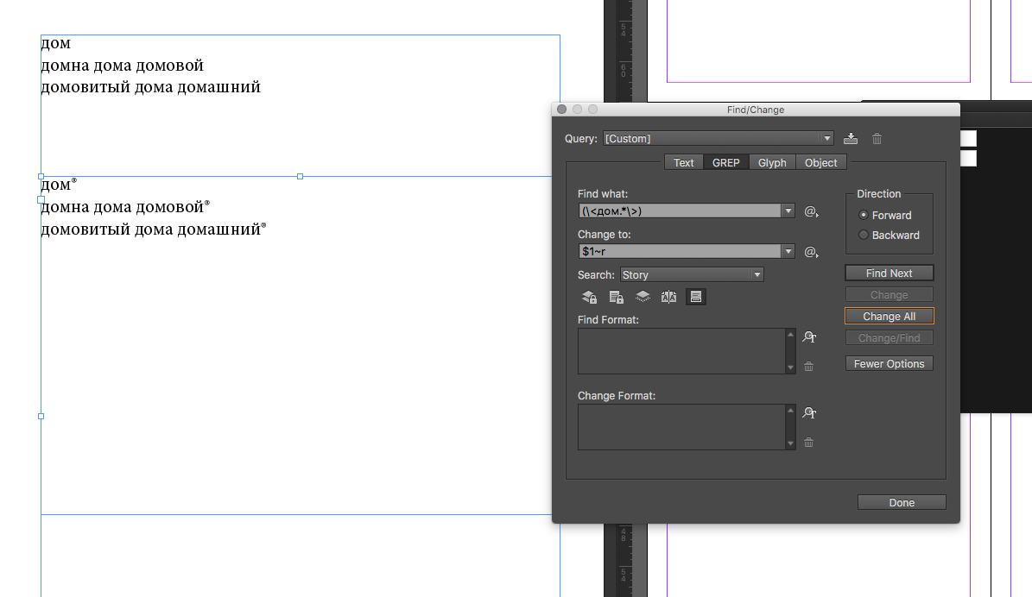Open special characters menu for Find what
The height and width of the screenshot is (597, 1032).
tap(811, 211)
